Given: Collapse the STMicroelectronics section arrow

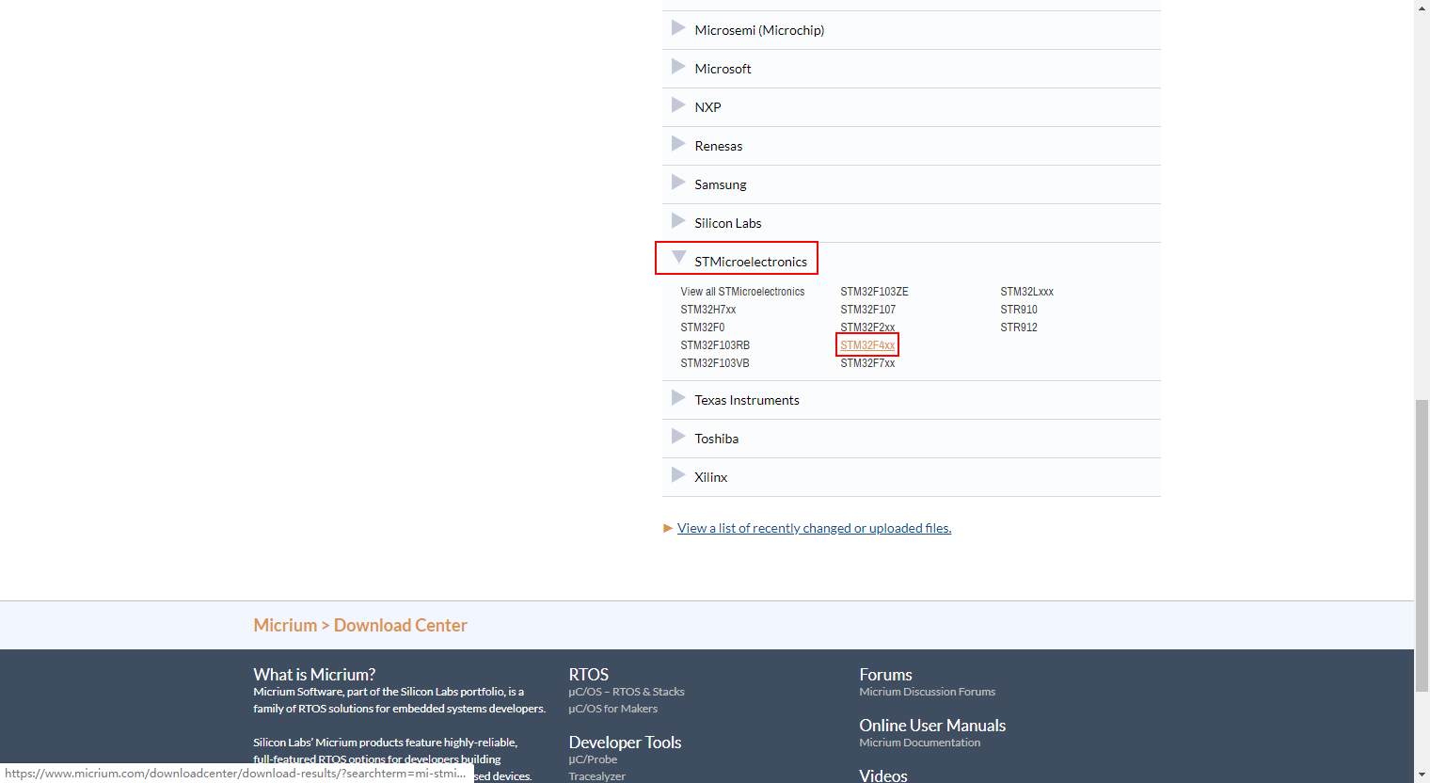Looking at the screenshot, I should (678, 258).
